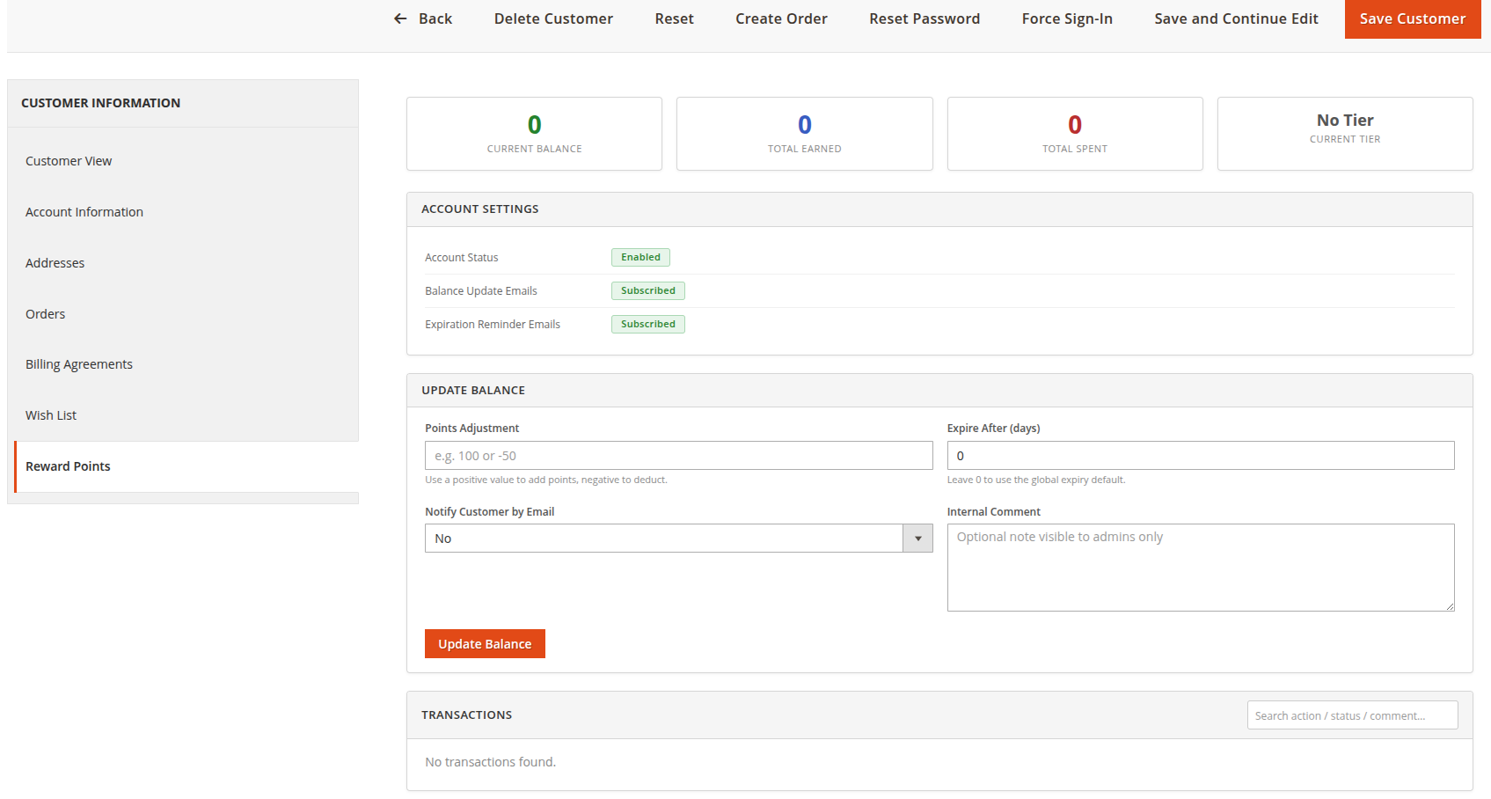Click the Customer Information sidebar heading
The height and width of the screenshot is (799, 1491).
(x=101, y=103)
